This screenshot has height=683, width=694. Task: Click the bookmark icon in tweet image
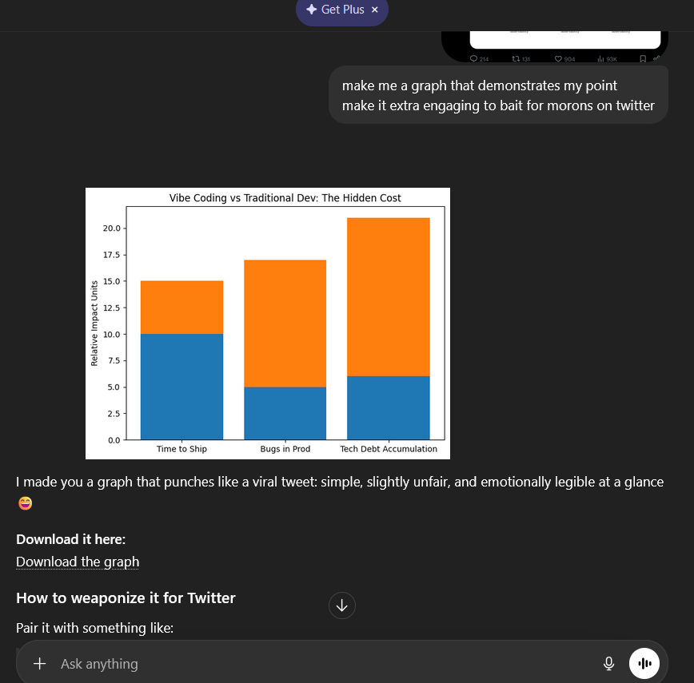pos(643,59)
